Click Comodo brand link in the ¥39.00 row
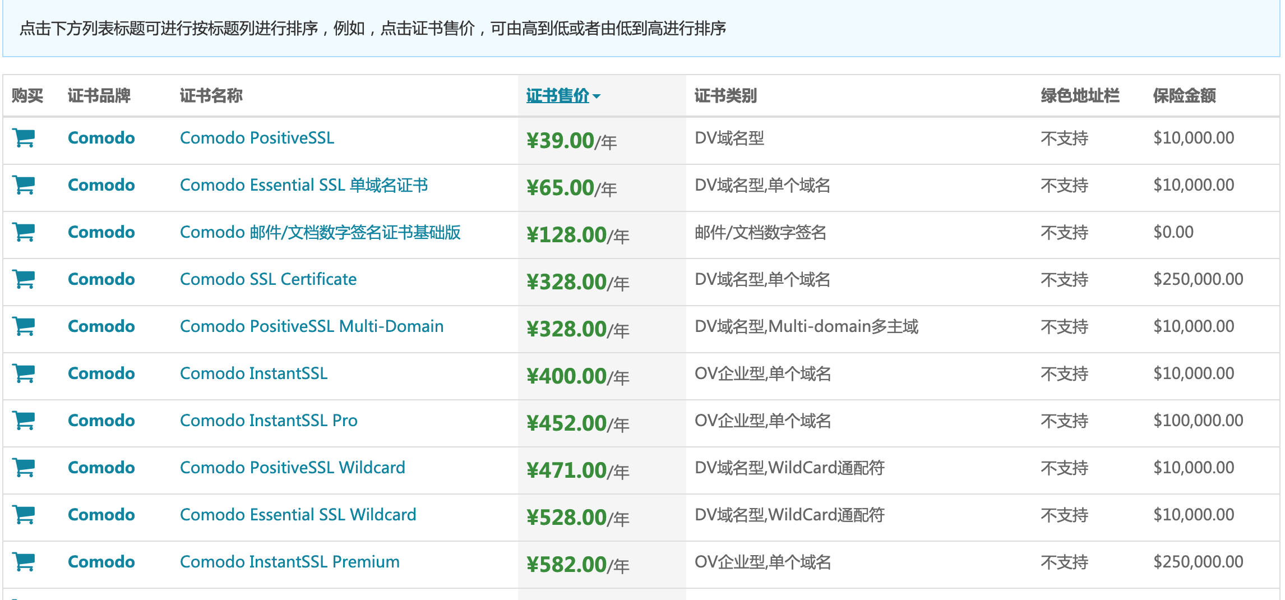The height and width of the screenshot is (600, 1285). [x=101, y=138]
